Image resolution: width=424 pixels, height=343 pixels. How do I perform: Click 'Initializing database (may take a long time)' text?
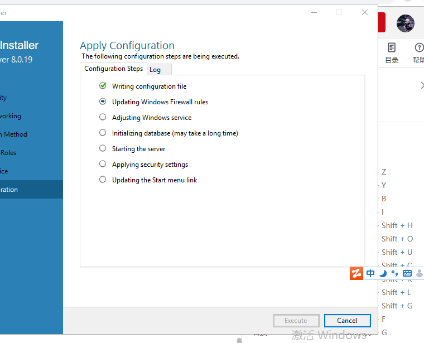[175, 133]
